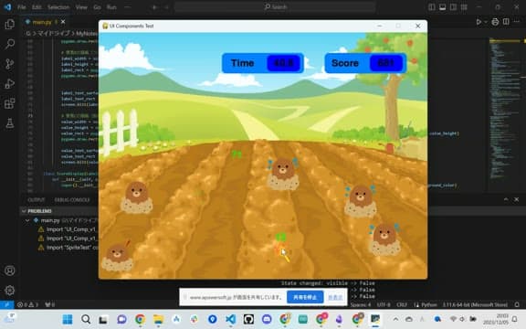526x329 pixels.
Task: Open forwarded ports indicator in status bar
Action: [49, 305]
